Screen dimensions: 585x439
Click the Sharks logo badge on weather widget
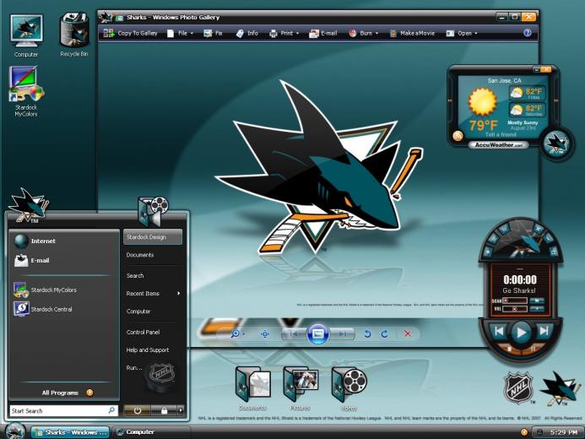click(x=556, y=144)
